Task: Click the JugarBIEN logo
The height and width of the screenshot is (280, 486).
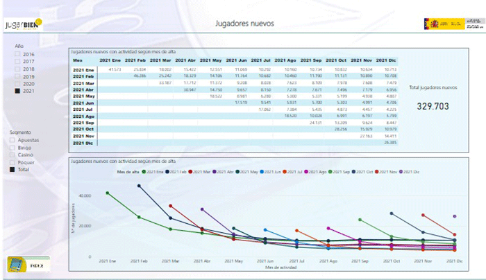Action: [x=24, y=24]
